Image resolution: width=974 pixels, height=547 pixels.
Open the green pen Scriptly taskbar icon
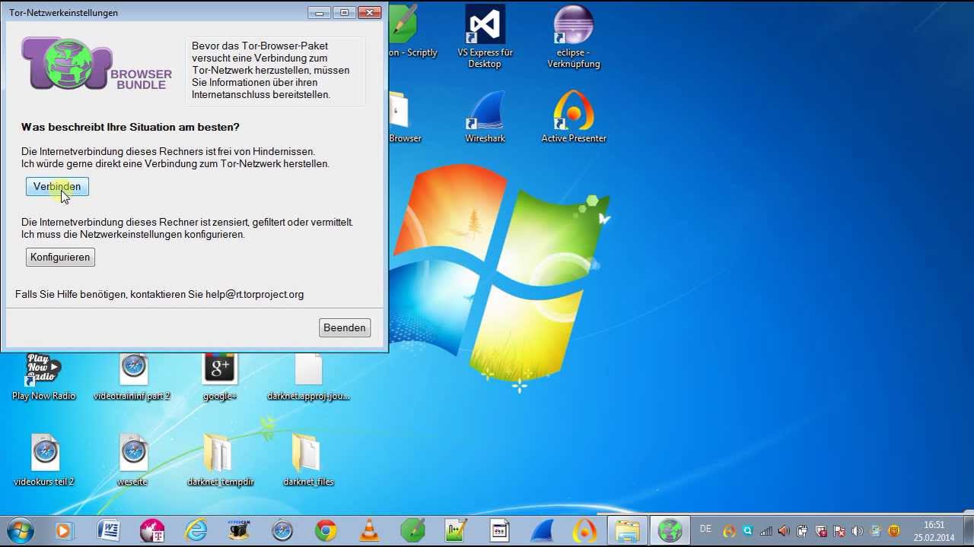tap(412, 530)
